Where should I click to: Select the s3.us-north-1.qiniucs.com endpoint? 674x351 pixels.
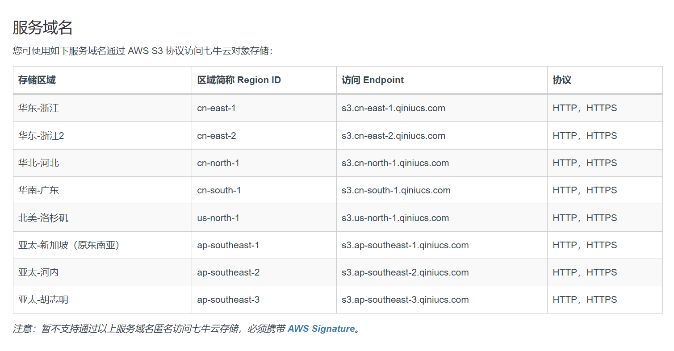(x=395, y=218)
